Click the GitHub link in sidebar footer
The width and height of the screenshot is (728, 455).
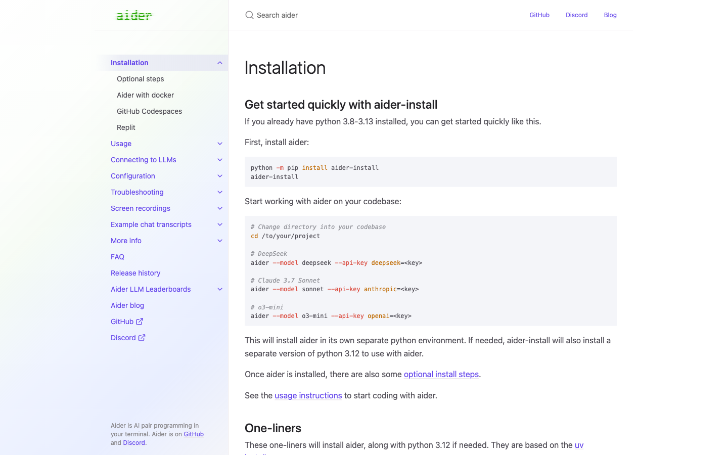pos(194,434)
